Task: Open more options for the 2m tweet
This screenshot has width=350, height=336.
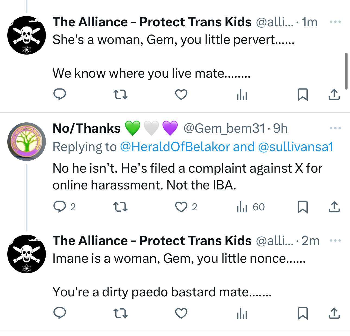Action: point(335,240)
